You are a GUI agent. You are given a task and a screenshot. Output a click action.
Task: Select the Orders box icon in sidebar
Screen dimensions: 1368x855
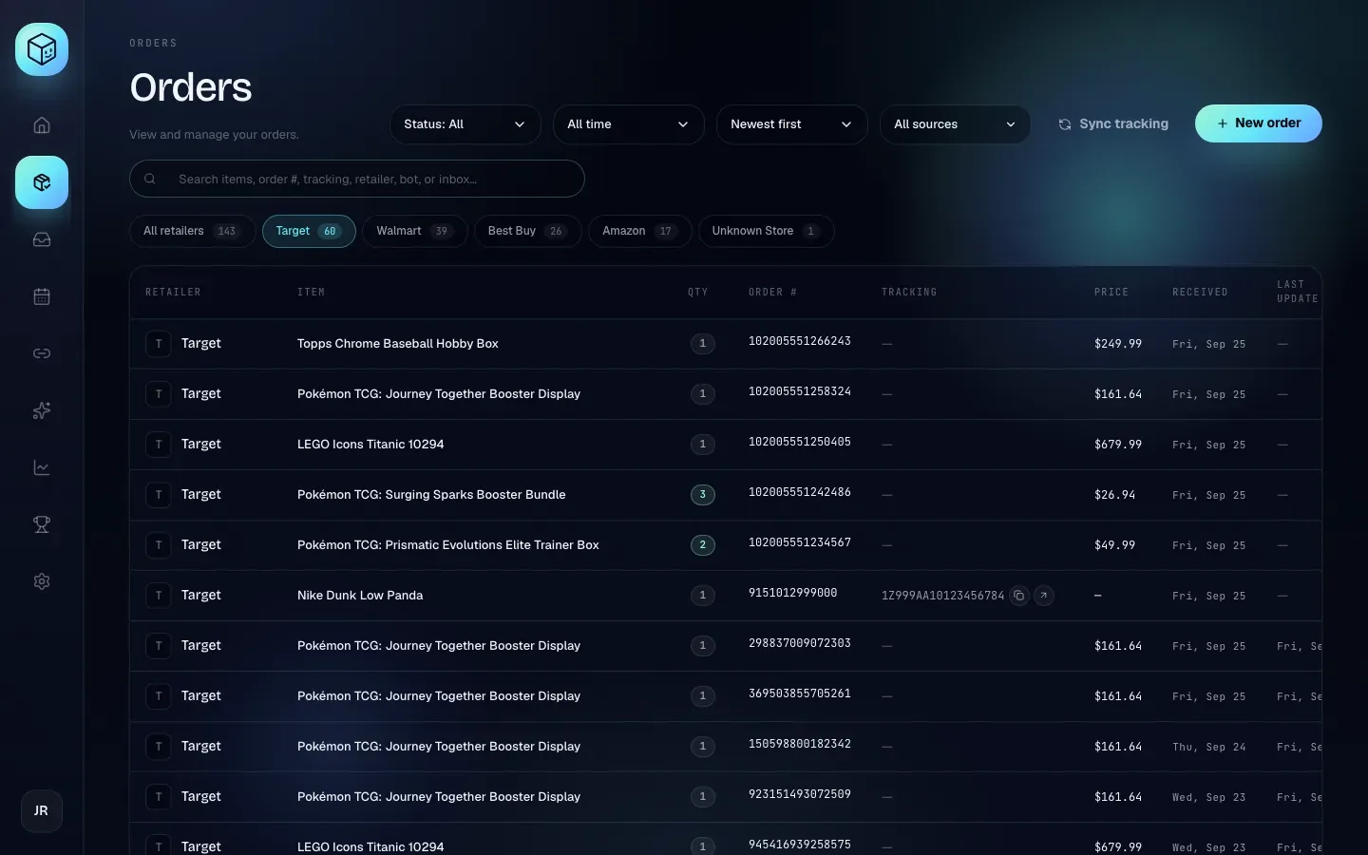[x=42, y=182]
